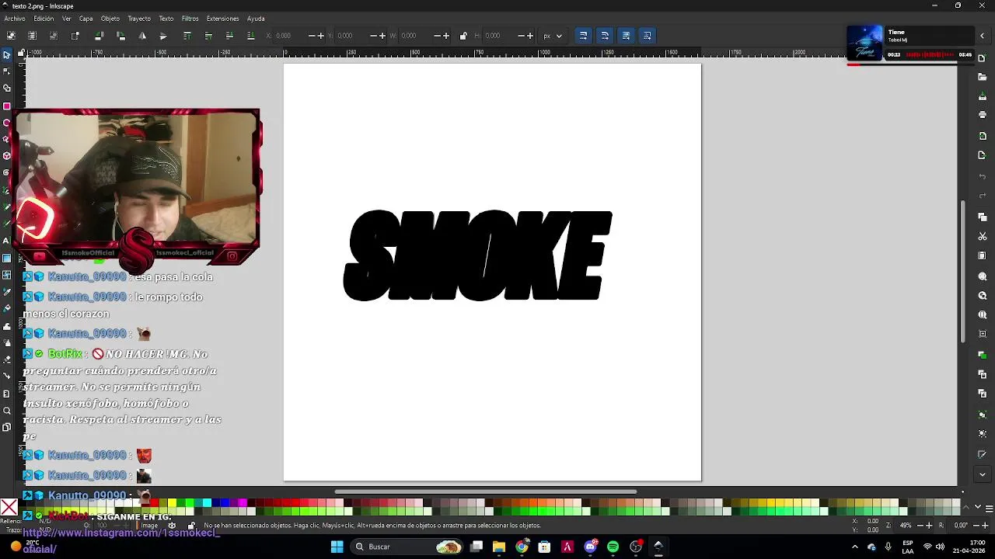Save document icon in command bar
Screen dimensions: 995x559
[x=983, y=96]
